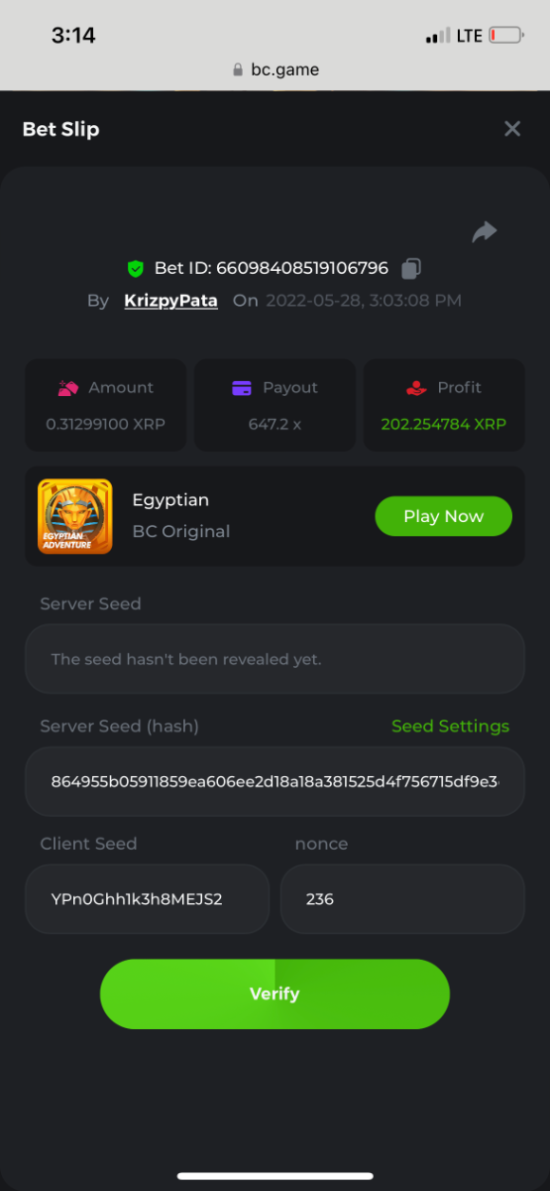Select the Server Seed field
The image size is (550, 1191).
pos(275,659)
